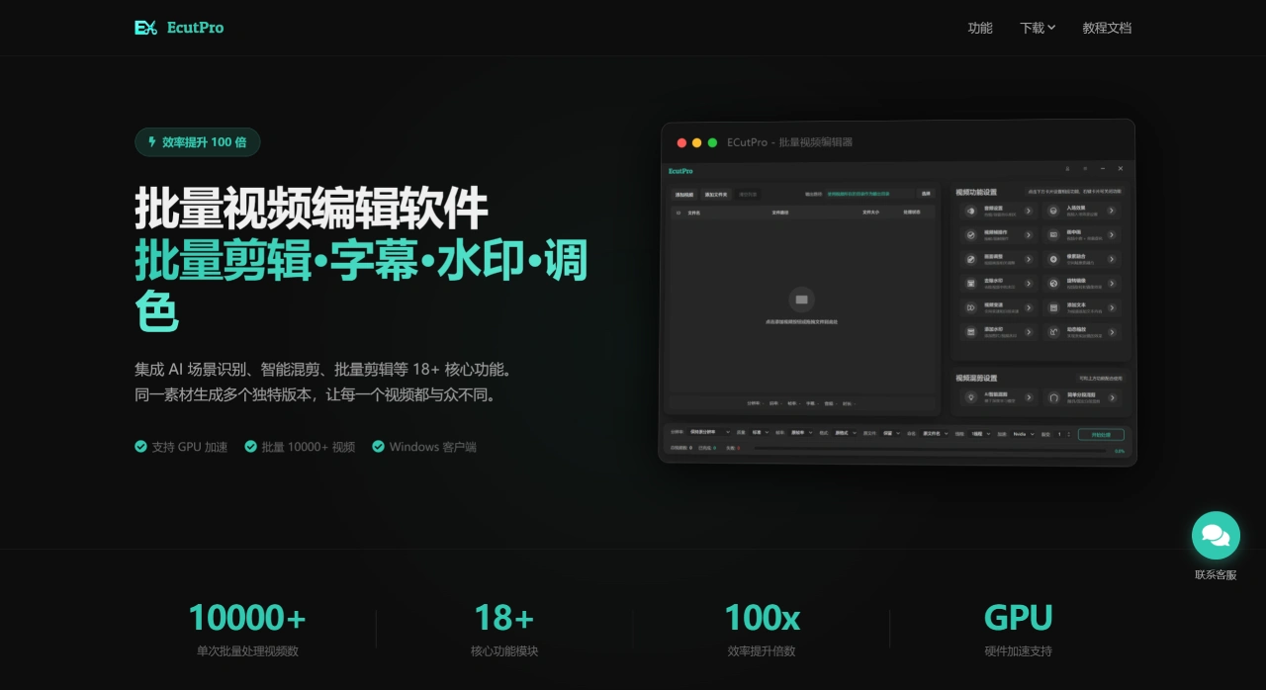Screen dimensions: 1266x690
Task: Open the 命名 dropdown in app preview
Action: [x=934, y=433]
